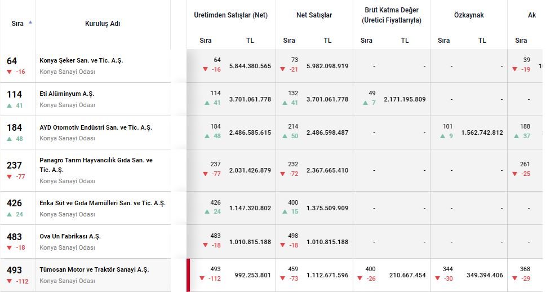Click the green up arrow beside 37
This screenshot has height=292, width=546.
point(515,136)
